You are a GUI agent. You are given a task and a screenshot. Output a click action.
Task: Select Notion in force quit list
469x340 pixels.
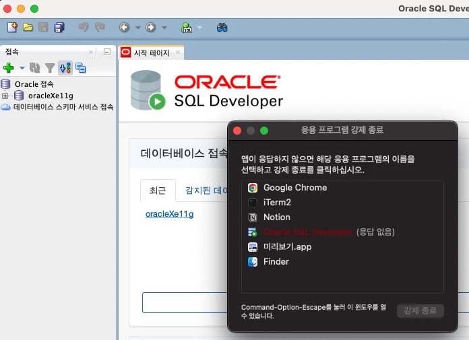pyautogui.click(x=342, y=217)
